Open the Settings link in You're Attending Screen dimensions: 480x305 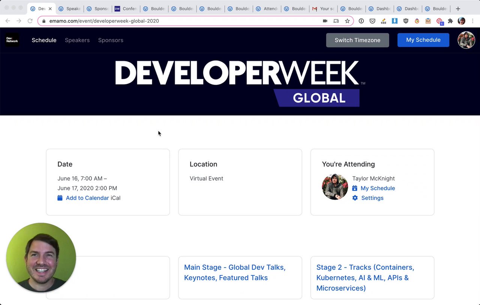point(372,198)
